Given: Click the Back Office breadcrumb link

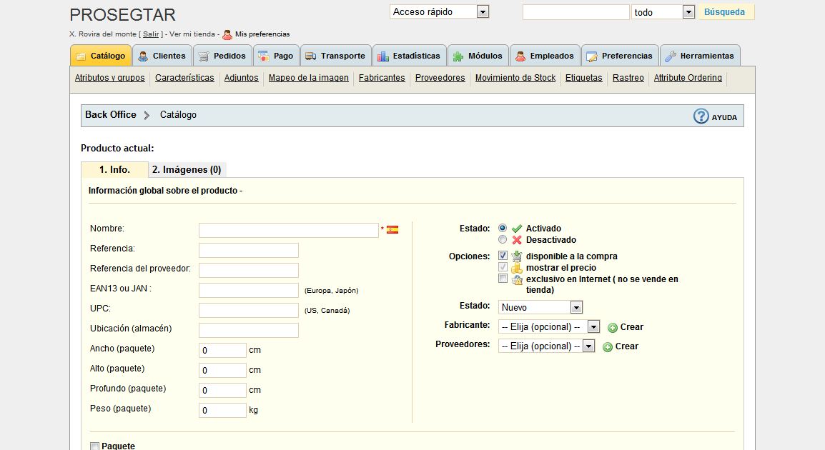Looking at the screenshot, I should 111,114.
